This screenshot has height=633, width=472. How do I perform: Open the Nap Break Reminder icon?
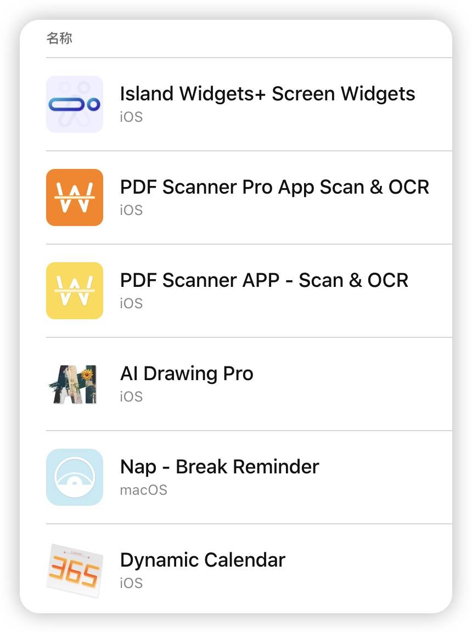pos(75,477)
